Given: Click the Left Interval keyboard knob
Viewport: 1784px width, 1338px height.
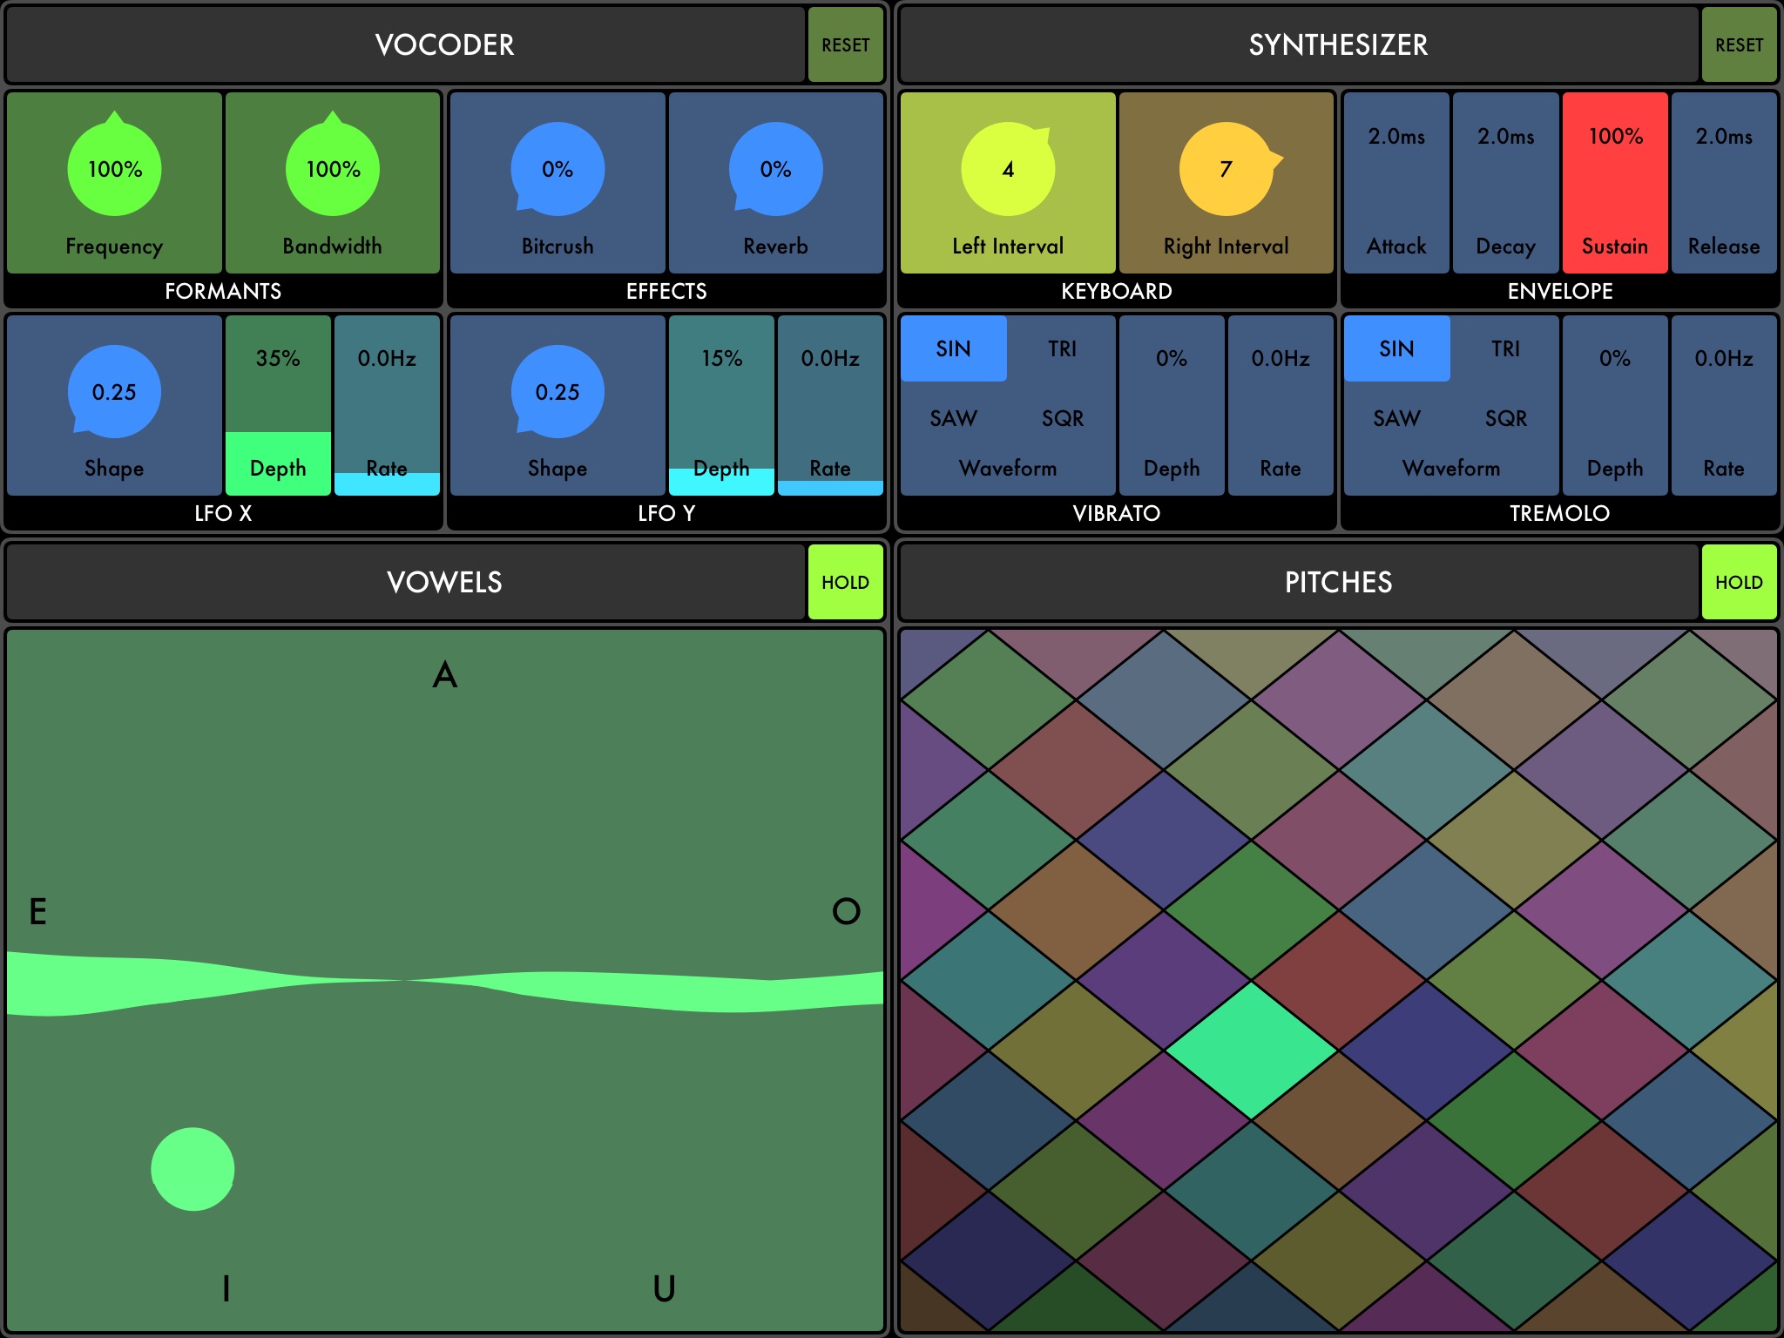Looking at the screenshot, I should (x=1008, y=169).
